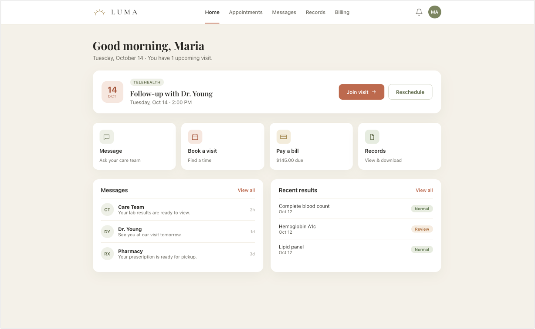Open Complete blood count result

pyautogui.click(x=356, y=209)
